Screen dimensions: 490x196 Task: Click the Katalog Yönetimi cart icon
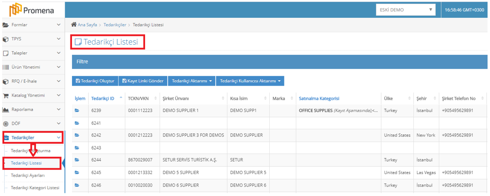[x=5, y=95]
